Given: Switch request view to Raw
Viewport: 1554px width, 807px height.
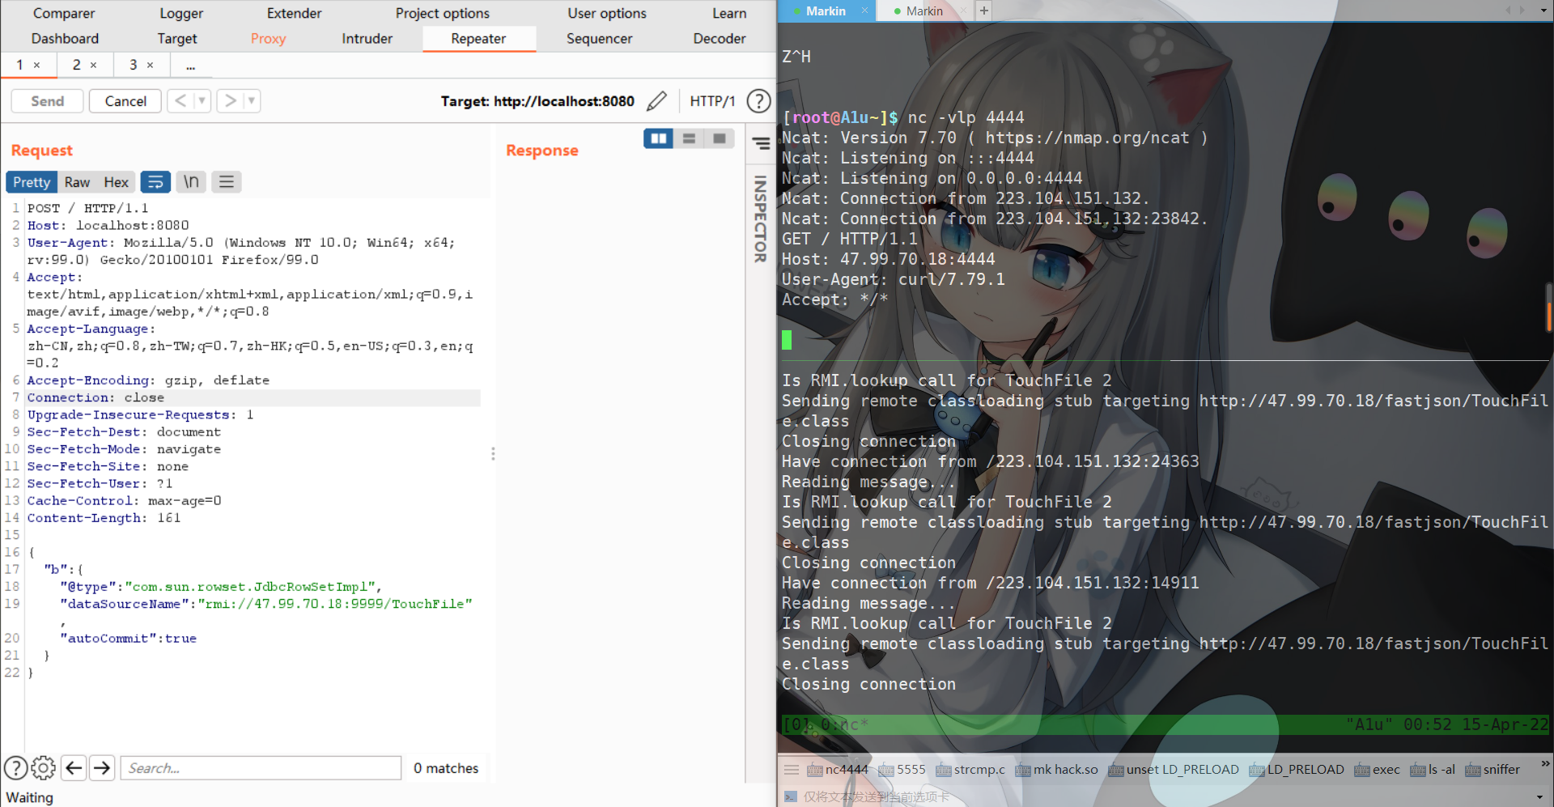Looking at the screenshot, I should point(77,182).
